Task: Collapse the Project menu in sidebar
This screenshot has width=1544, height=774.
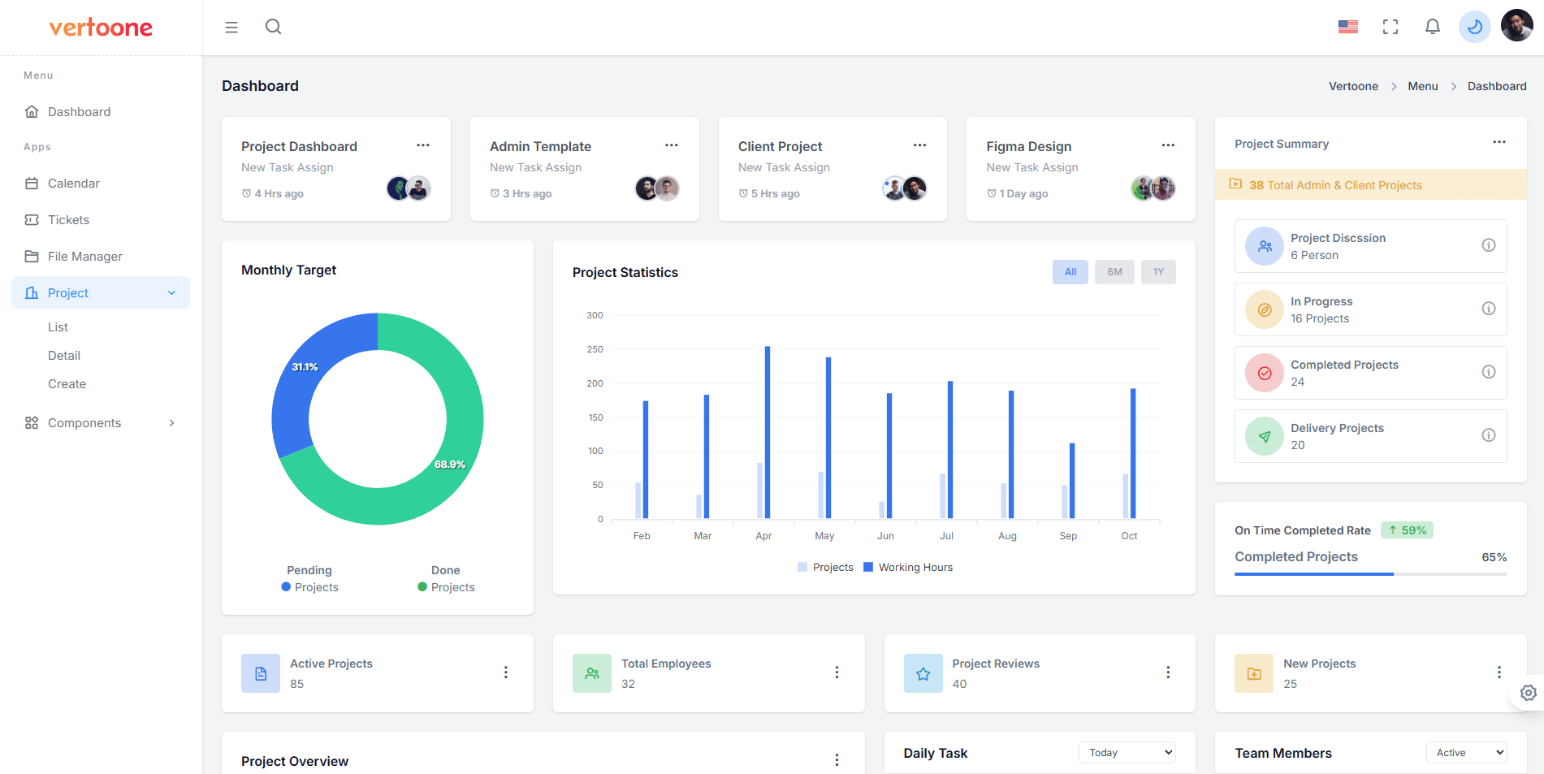Action: point(100,292)
